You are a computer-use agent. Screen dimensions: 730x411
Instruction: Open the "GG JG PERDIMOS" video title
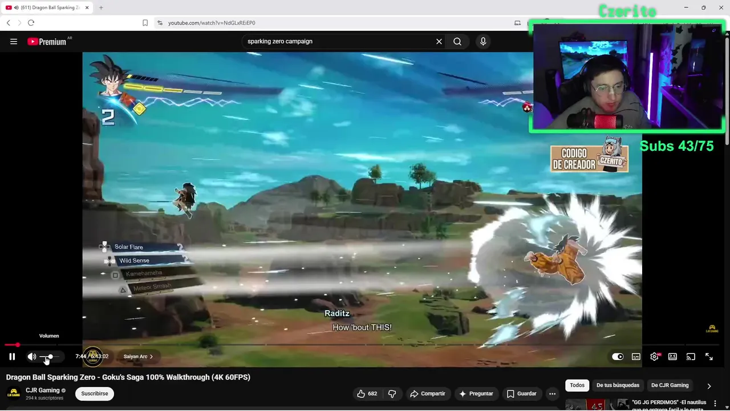click(x=669, y=405)
